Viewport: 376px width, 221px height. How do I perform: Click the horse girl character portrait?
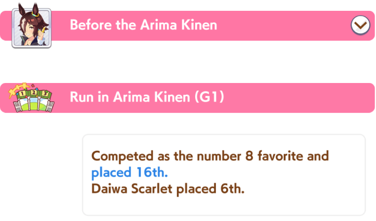[x=32, y=26]
